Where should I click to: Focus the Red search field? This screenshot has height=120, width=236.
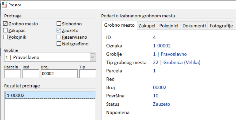coord(31,74)
